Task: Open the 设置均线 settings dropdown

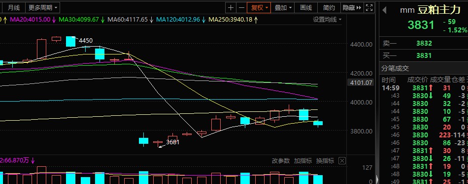Action: pos(327,20)
